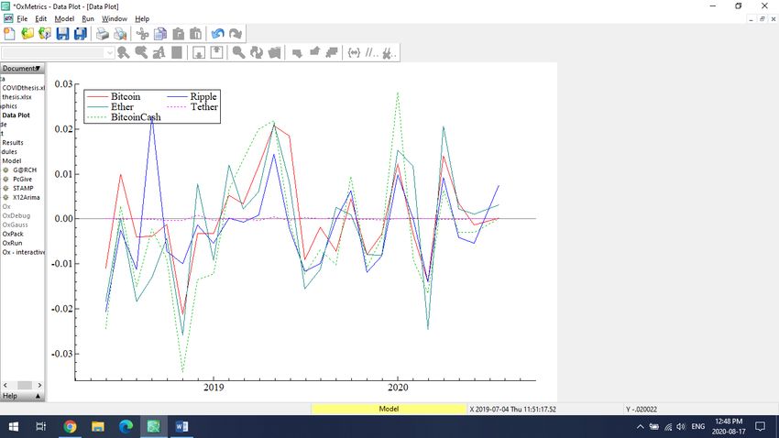Select OxDebug in the sidebar
The width and height of the screenshot is (779, 438).
16,215
